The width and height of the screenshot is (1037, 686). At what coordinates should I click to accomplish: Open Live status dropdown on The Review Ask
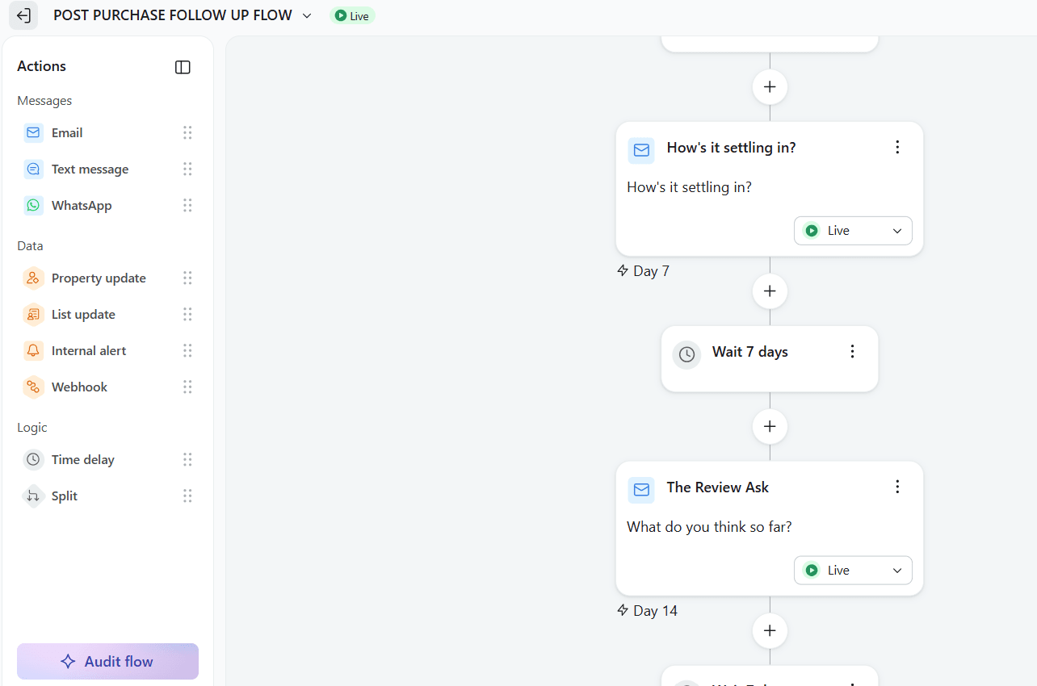pos(853,571)
